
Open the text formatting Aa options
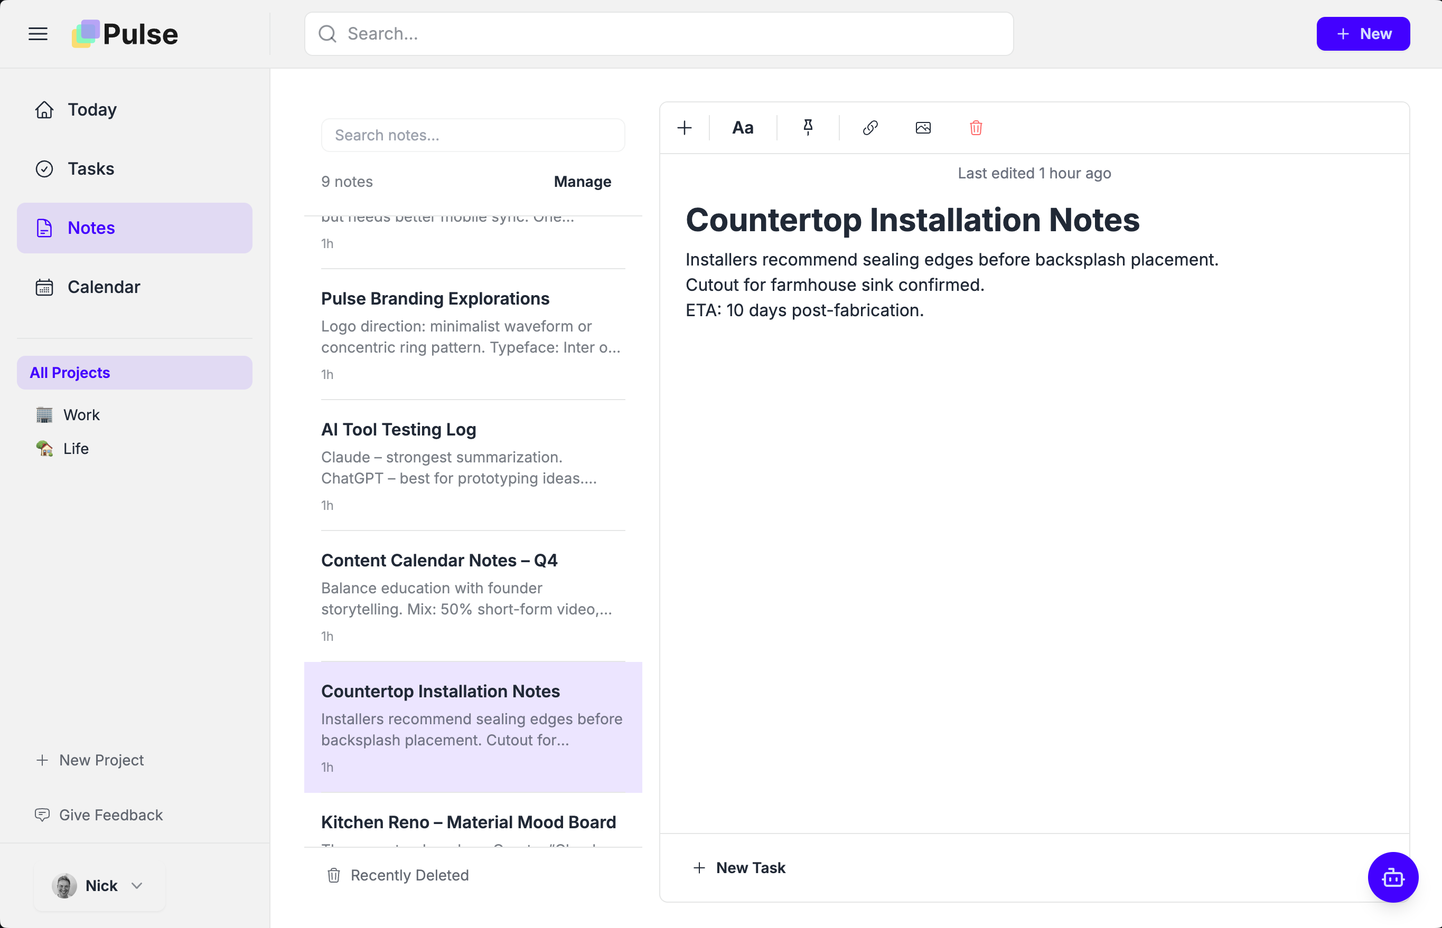743,128
